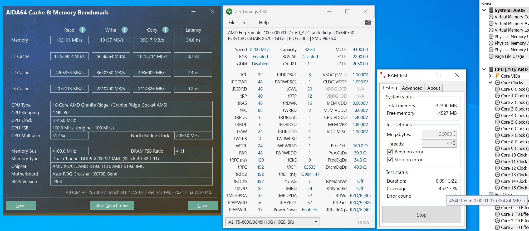This screenshot has width=529, height=231.
Task: Click the ProcOdt 160.0 Ω value
Action: point(360,146)
